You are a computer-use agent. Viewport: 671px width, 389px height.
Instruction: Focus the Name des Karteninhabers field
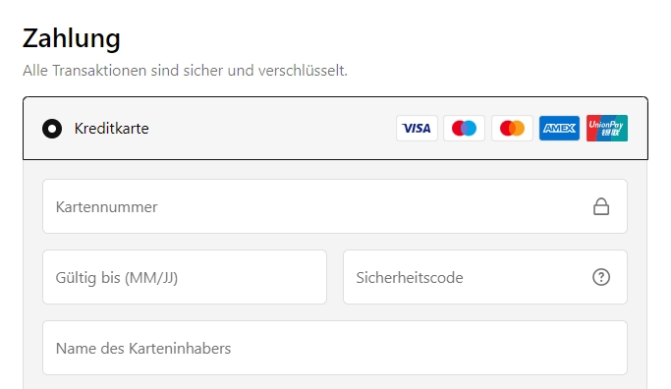coord(335,348)
